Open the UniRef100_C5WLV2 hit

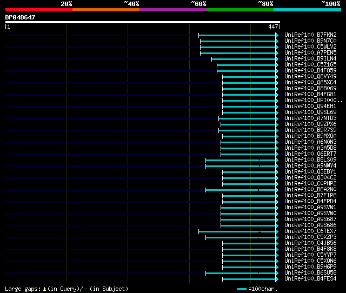pos(310,47)
